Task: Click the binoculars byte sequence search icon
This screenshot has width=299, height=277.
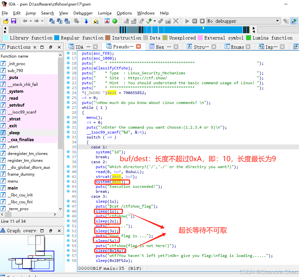Action: [67, 21]
